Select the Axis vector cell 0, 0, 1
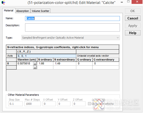Viewport: 143px width, 113px height. click(x=46, y=56)
